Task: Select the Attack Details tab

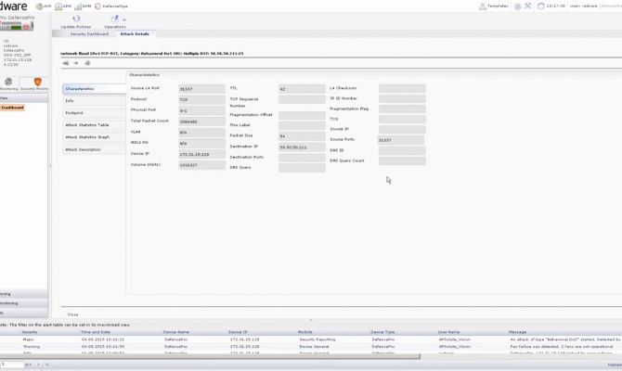Action: (135, 33)
